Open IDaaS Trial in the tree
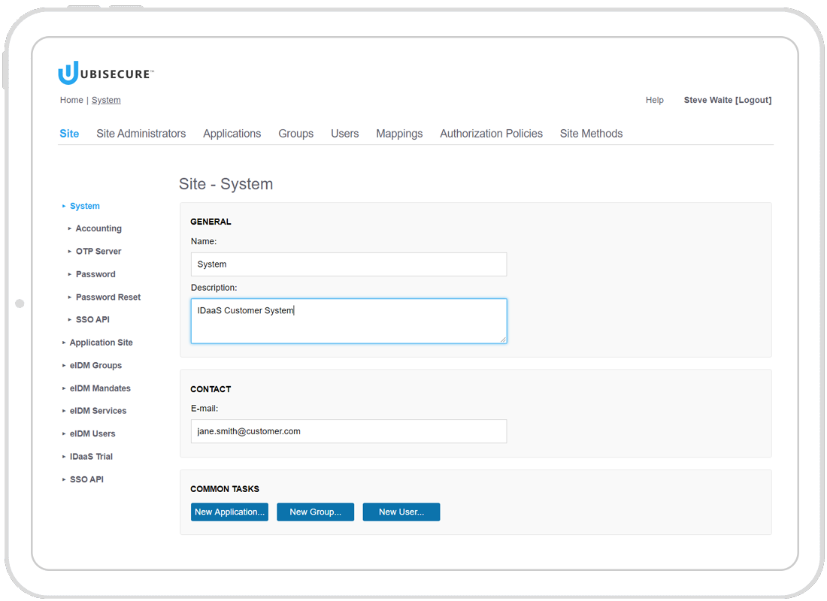Viewport: 827px width, 601px height. coord(91,457)
